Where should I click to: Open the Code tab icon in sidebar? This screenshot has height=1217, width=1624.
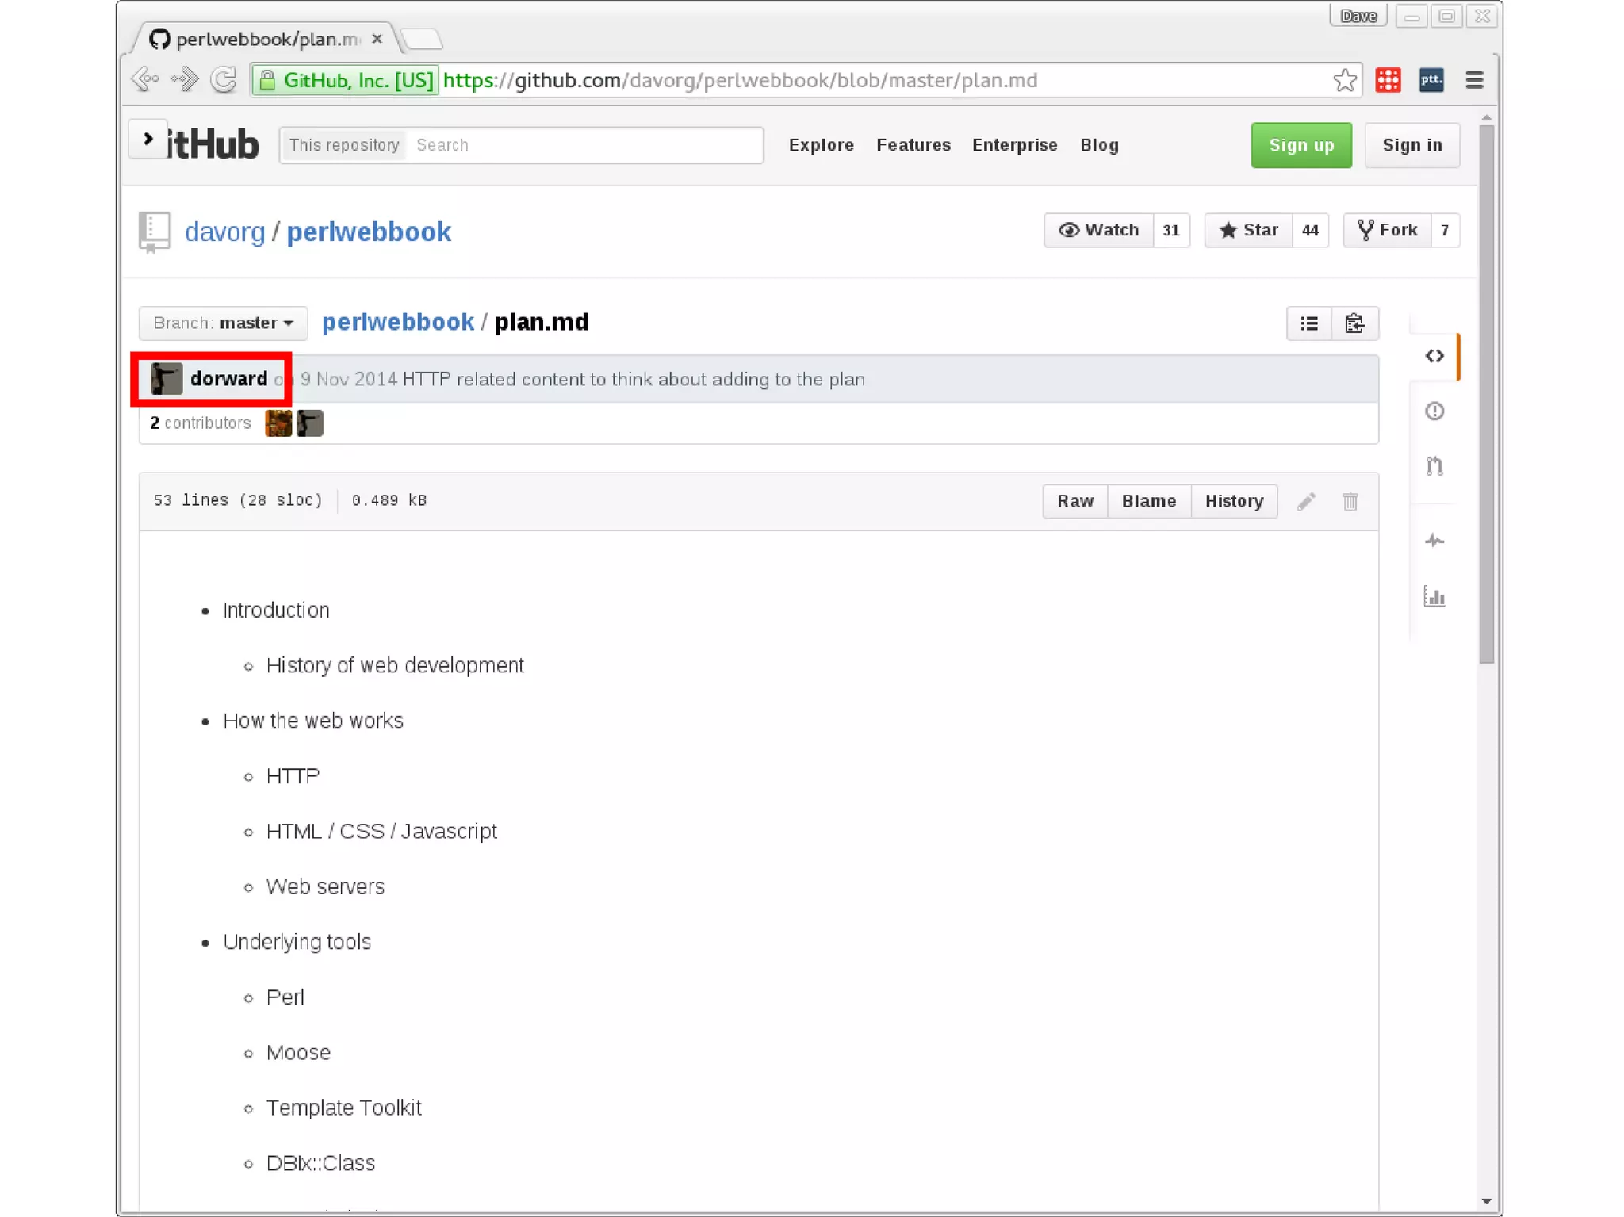click(x=1434, y=356)
